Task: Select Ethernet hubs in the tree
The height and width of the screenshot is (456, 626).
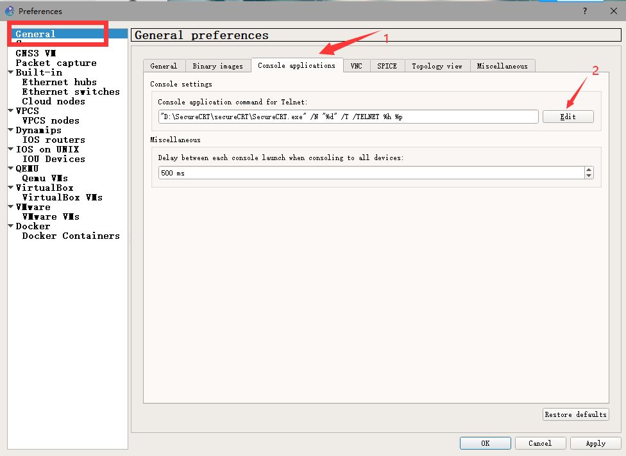Action: [59, 82]
